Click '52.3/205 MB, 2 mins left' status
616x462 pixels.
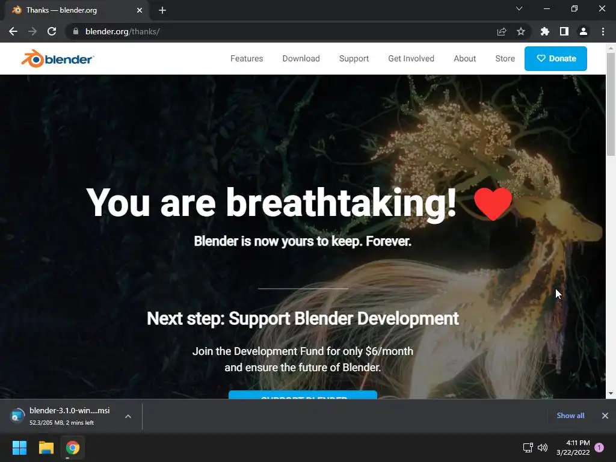click(x=62, y=423)
